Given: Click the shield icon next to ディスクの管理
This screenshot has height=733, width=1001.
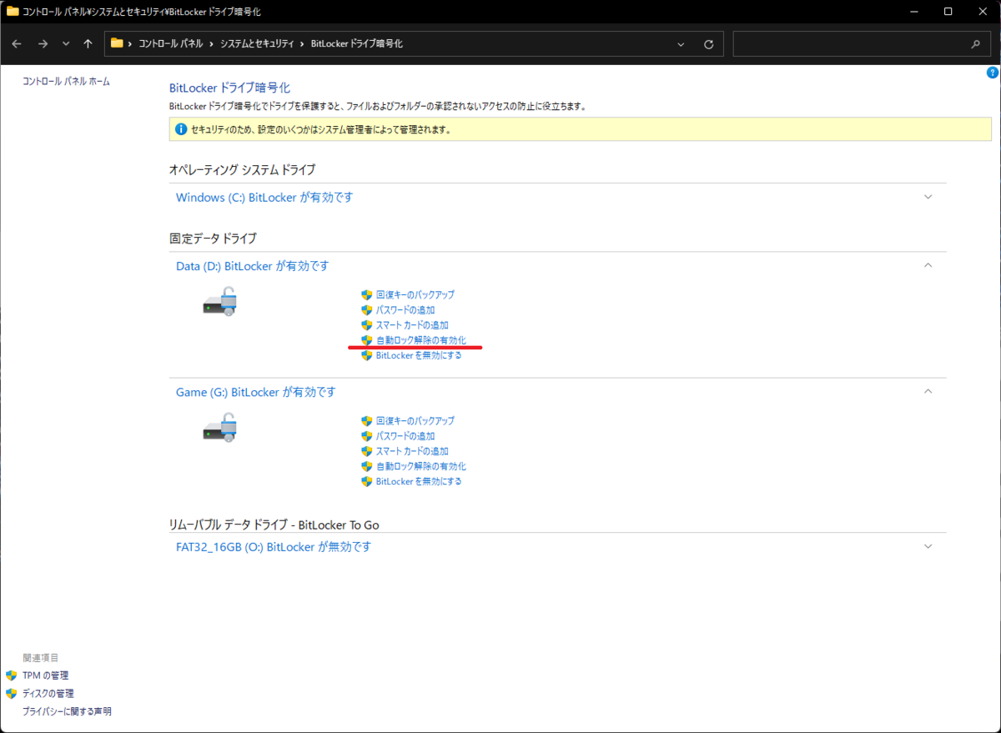Looking at the screenshot, I should click(x=11, y=694).
